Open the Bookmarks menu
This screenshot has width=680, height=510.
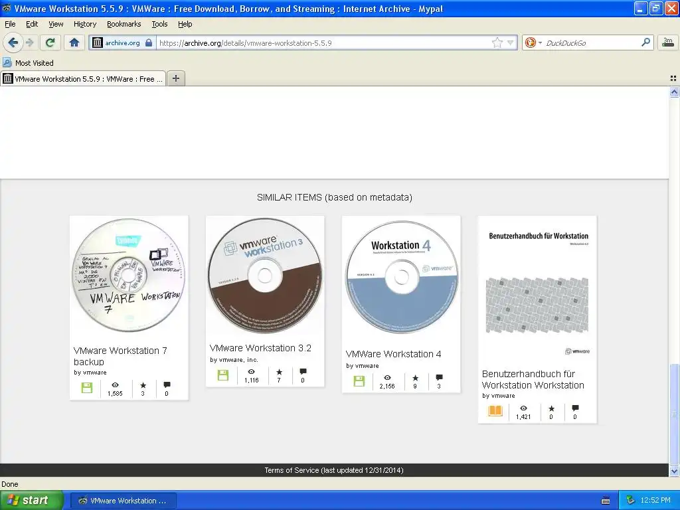pos(124,24)
